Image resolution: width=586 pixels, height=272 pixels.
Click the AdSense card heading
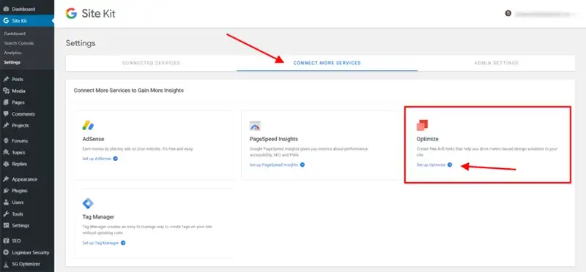click(93, 139)
